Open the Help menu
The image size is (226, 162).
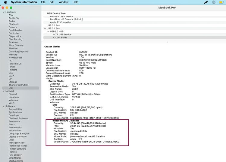(75, 2)
